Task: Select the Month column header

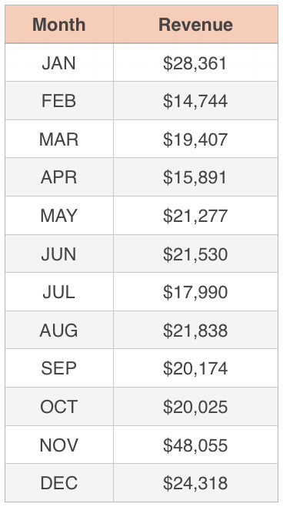Action: (59, 24)
